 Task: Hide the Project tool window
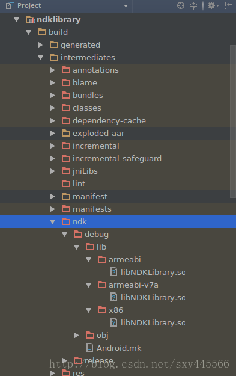(228, 5)
